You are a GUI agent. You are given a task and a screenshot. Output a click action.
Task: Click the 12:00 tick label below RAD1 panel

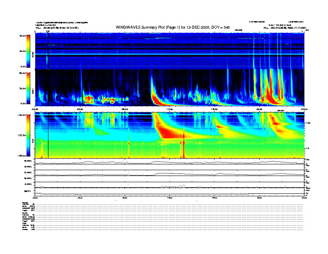[169, 109]
